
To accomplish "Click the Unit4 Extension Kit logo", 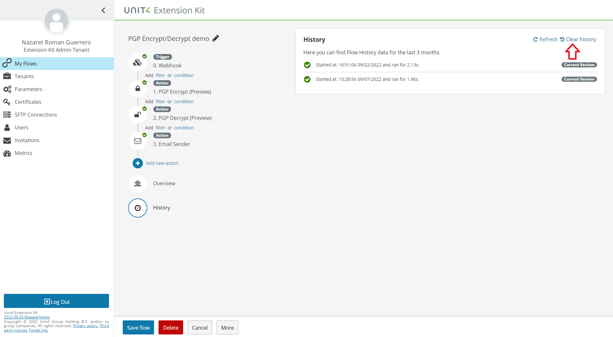I will click(x=164, y=11).
